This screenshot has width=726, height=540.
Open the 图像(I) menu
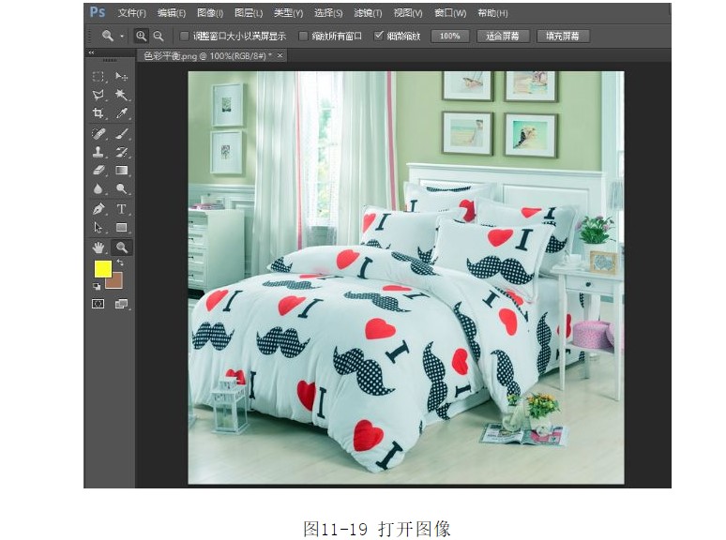tap(210, 13)
